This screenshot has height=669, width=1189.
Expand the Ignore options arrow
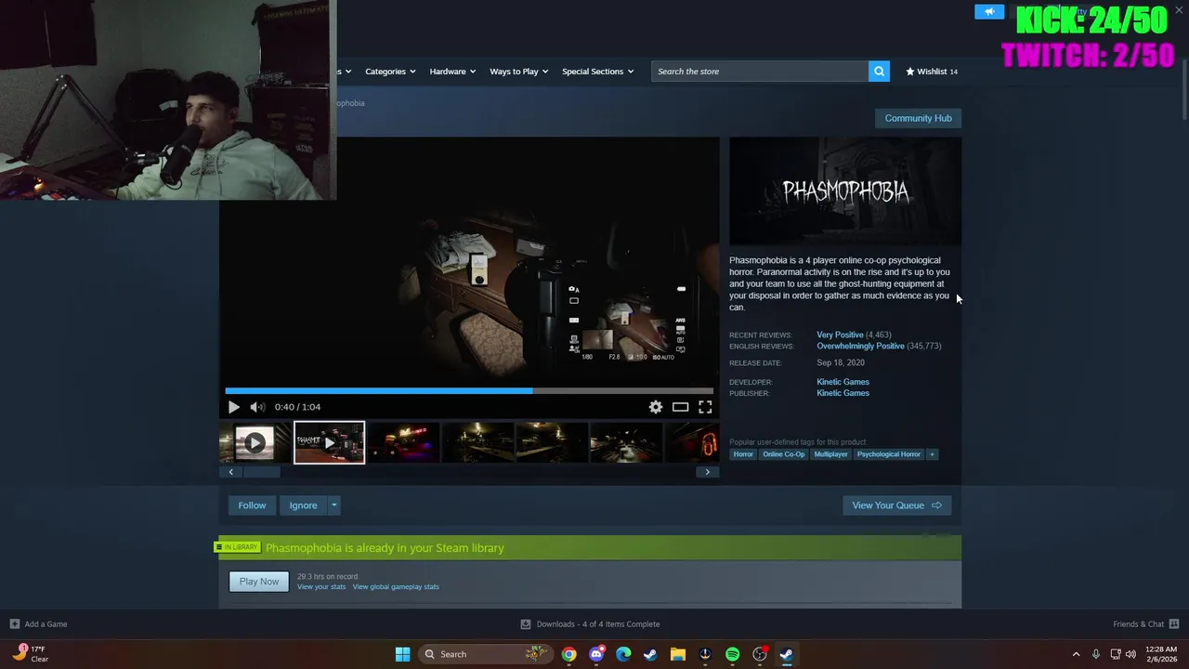click(x=334, y=505)
